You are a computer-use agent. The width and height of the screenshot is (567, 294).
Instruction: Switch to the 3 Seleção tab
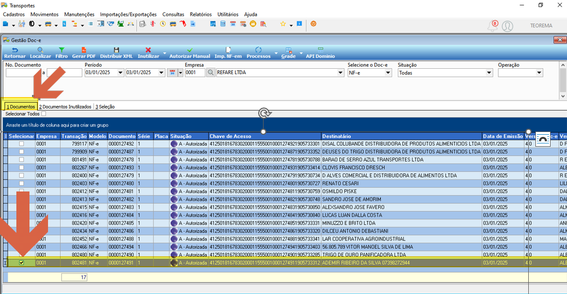pos(105,107)
